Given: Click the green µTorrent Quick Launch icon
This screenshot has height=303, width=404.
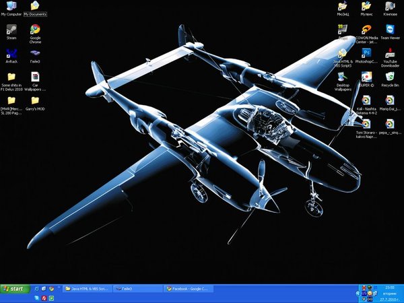Looking at the screenshot, I should 51,298.
